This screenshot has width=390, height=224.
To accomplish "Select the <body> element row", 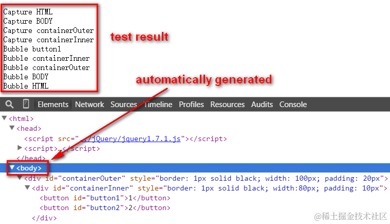I will (x=195, y=168).
